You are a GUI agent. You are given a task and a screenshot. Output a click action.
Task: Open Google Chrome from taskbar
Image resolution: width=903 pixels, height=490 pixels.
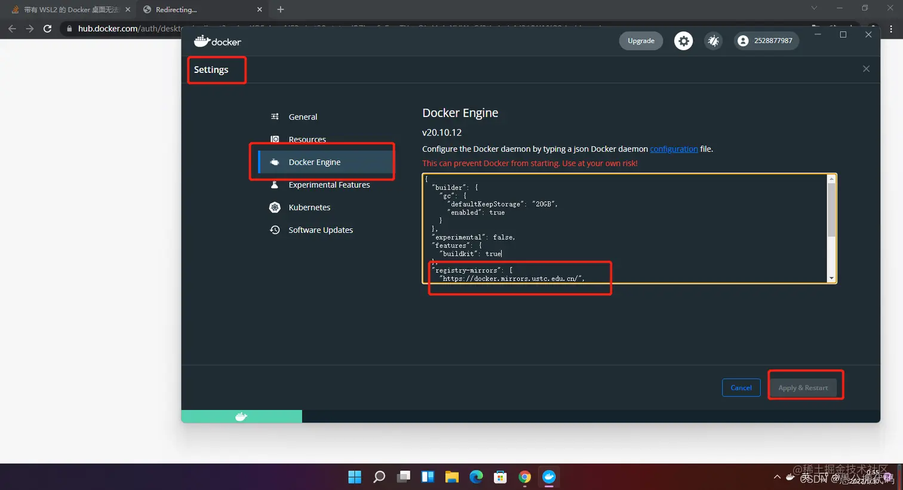(525, 477)
